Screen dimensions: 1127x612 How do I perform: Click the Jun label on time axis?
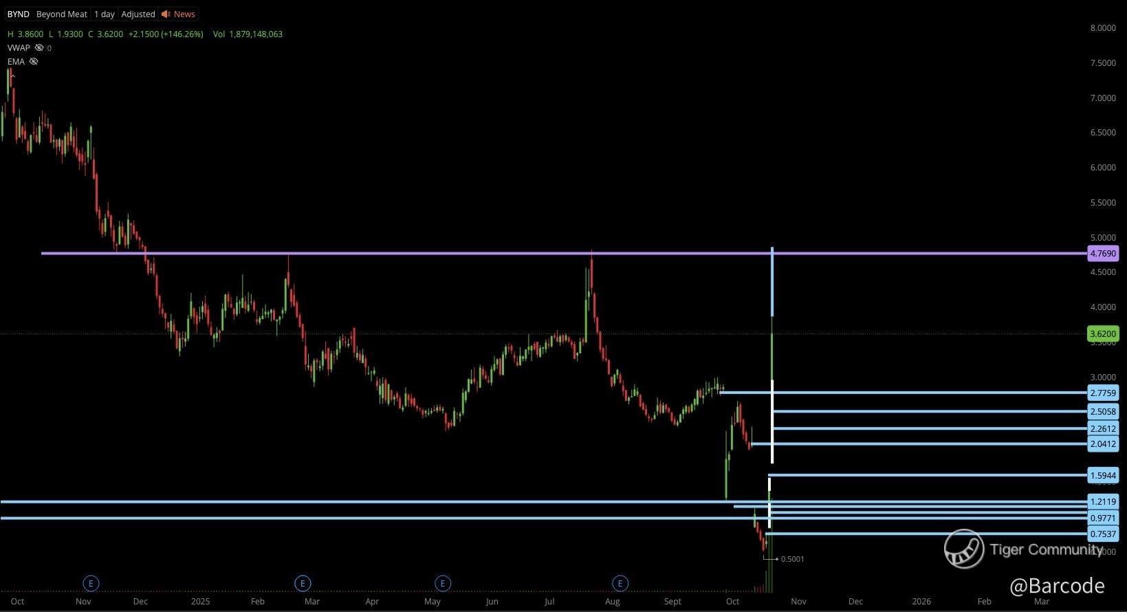click(492, 602)
